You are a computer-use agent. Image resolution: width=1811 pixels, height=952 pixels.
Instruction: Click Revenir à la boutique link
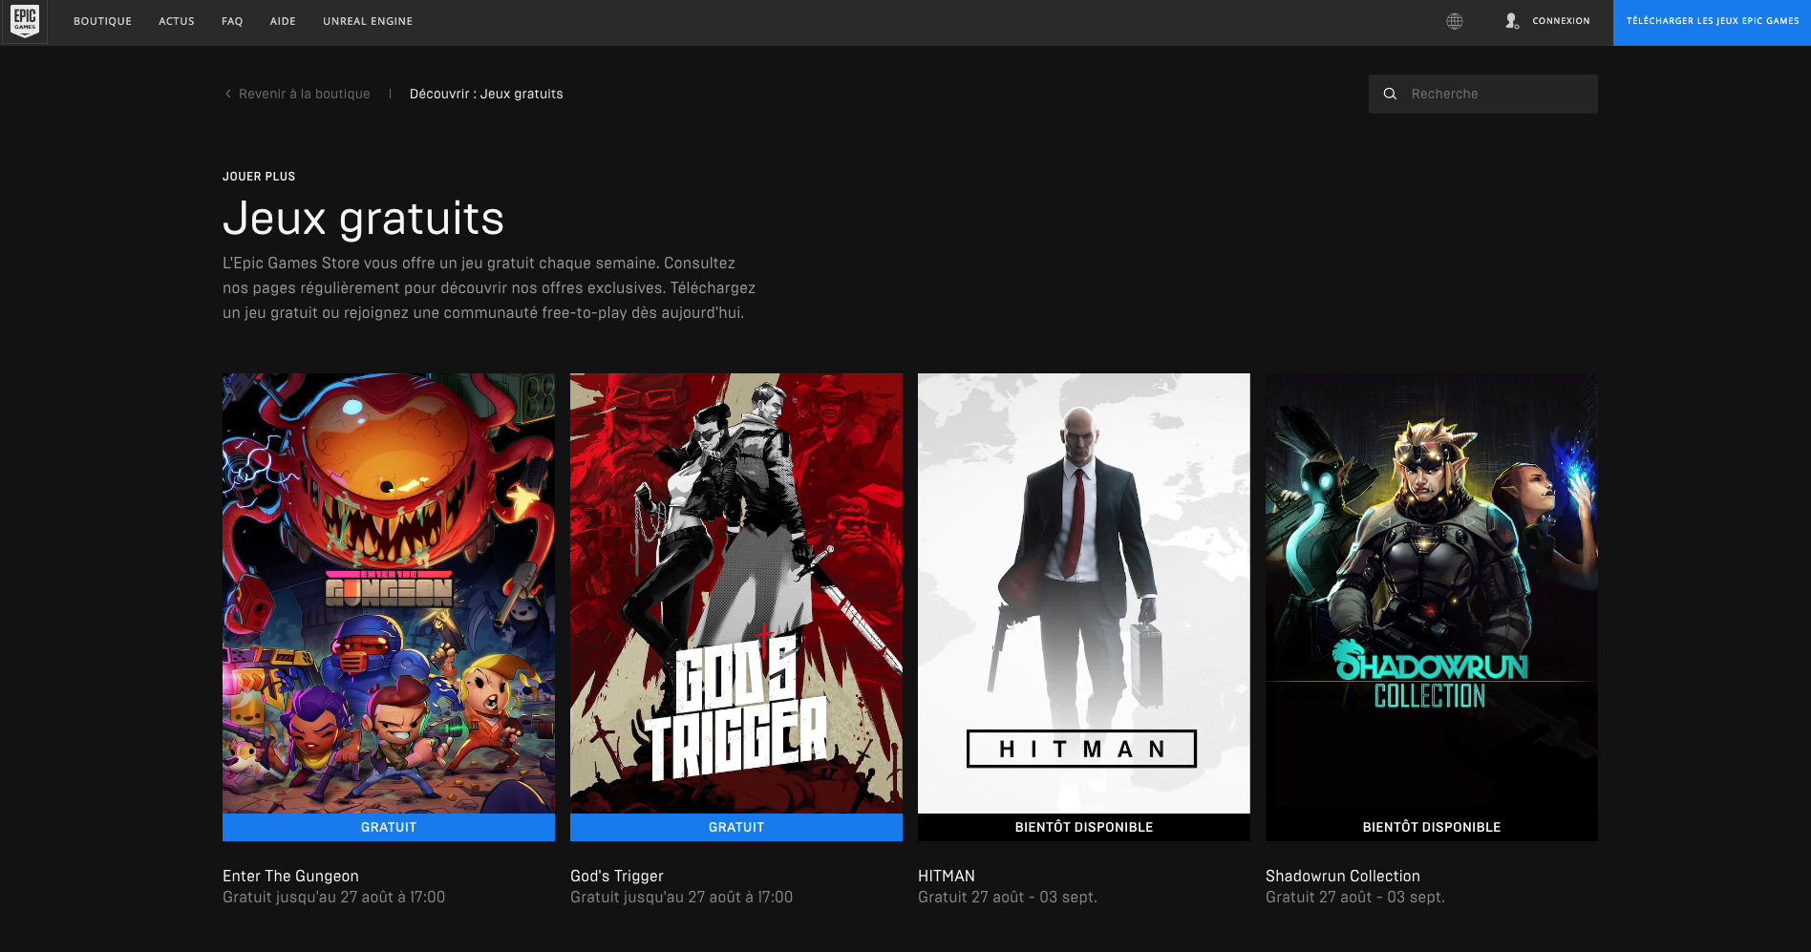click(304, 94)
